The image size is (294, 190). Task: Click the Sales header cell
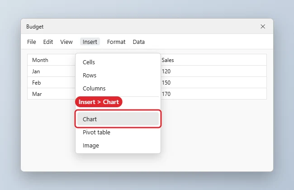[x=213, y=60]
